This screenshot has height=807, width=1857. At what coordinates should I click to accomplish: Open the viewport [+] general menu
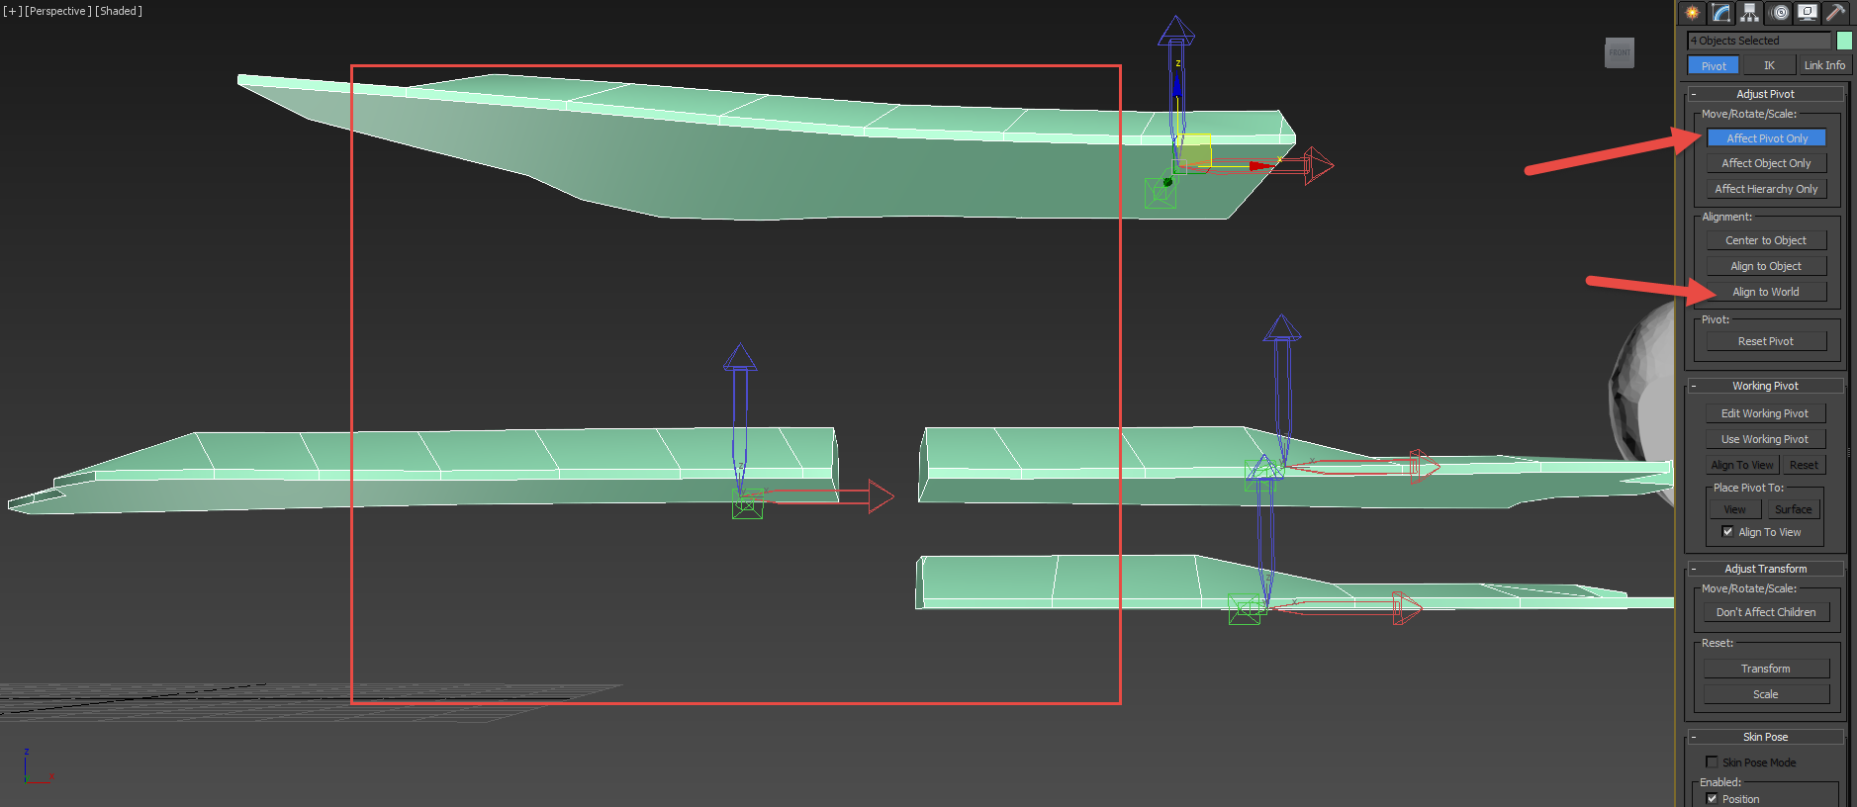[12, 11]
